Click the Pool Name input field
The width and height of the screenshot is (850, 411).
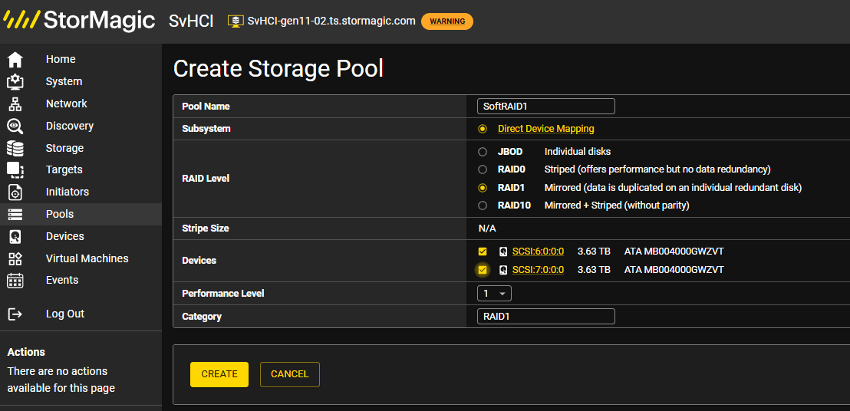pos(546,106)
